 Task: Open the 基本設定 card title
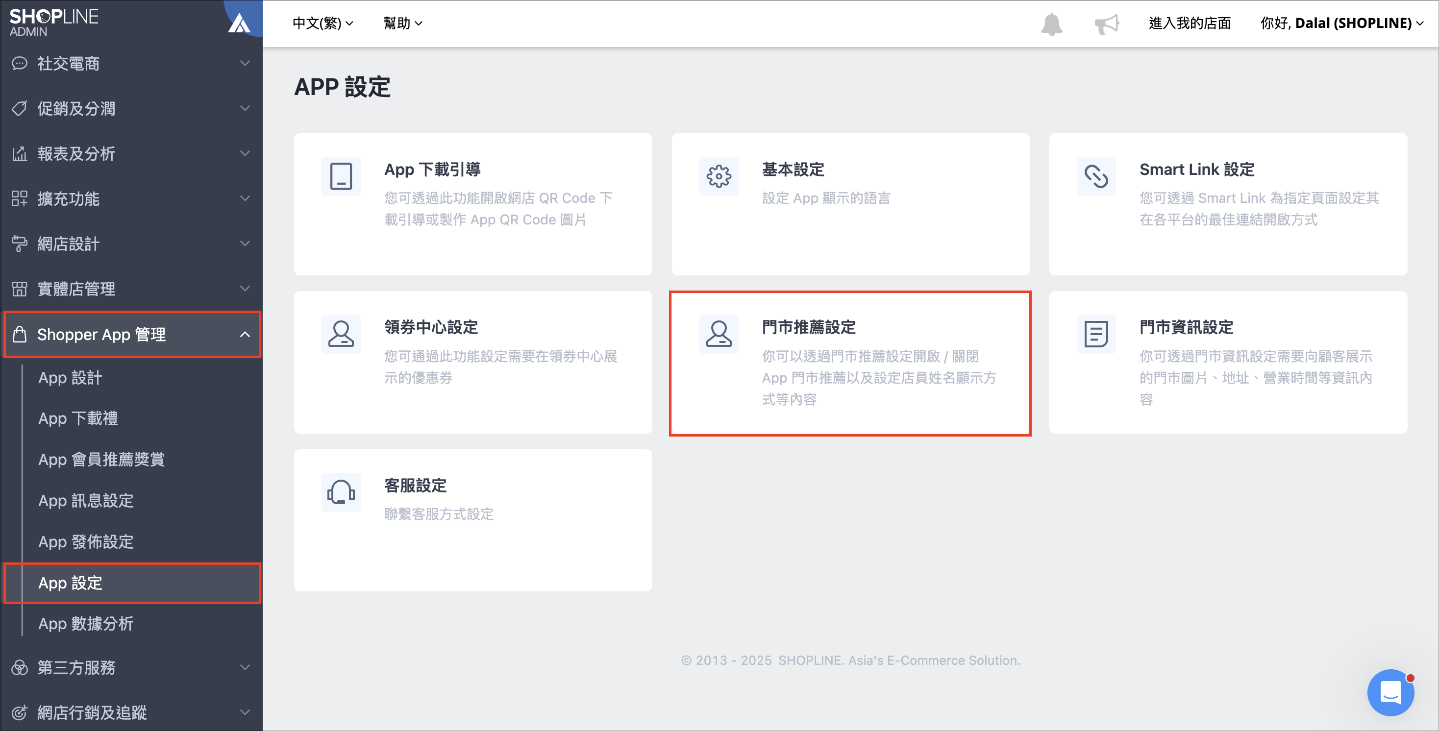pos(793,169)
